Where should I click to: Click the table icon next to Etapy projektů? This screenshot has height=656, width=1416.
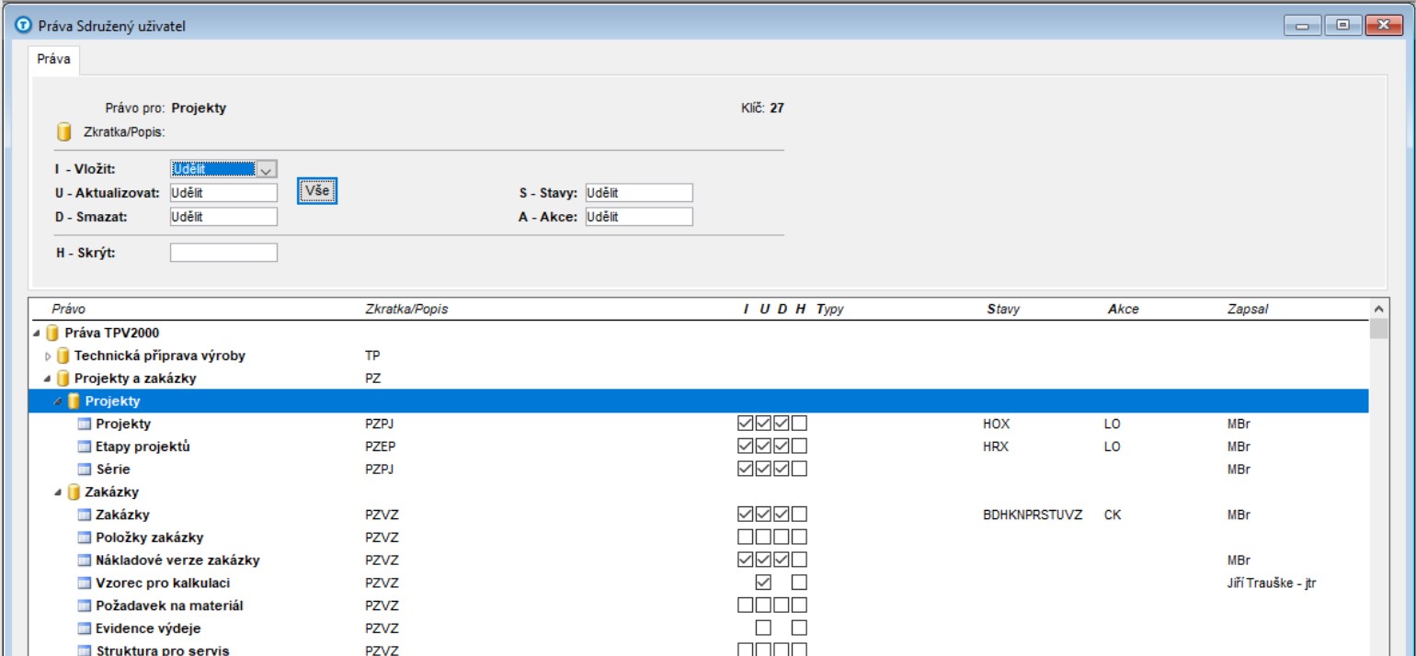pos(85,447)
